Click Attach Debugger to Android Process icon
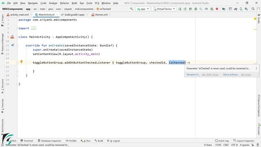The width and height of the screenshot is (261, 147). 212,9
